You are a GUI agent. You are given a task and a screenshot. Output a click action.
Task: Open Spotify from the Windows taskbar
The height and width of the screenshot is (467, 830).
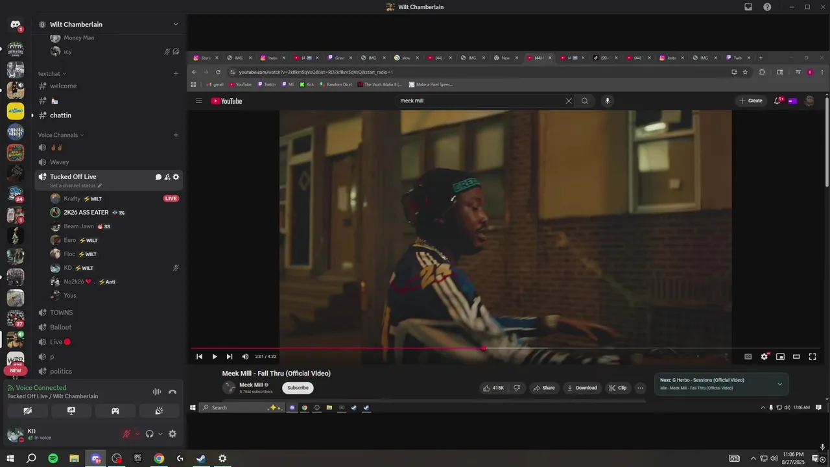pos(53,459)
